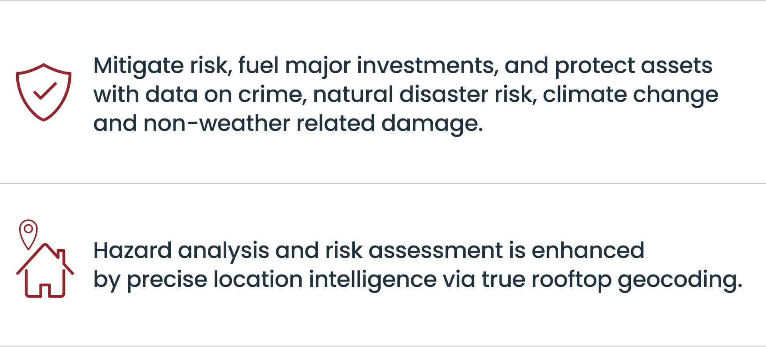Select the checkmark inside the shield
This screenshot has height=347, width=766.
[45, 91]
